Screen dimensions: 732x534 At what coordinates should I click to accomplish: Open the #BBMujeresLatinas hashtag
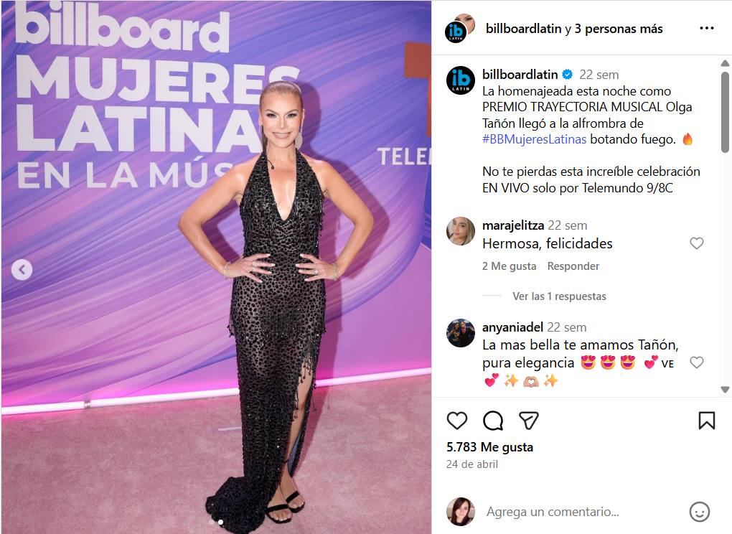534,139
